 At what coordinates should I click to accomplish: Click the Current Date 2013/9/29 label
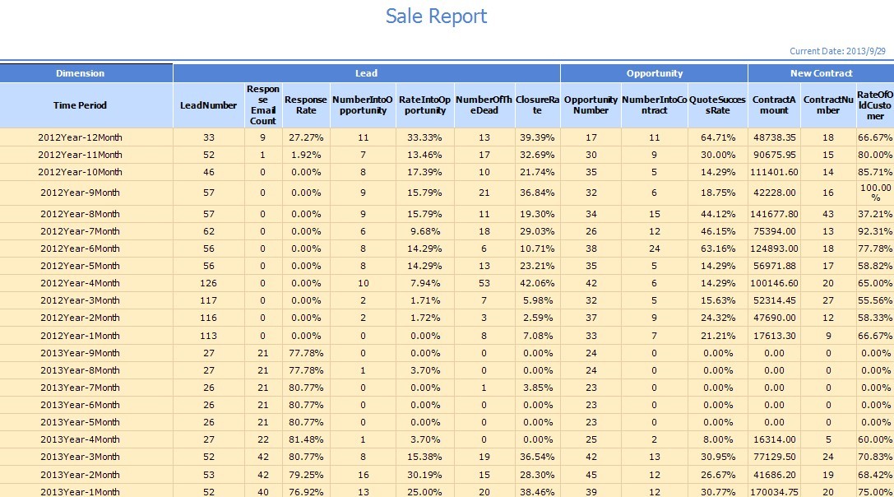coord(837,51)
